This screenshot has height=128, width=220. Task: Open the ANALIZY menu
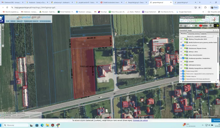pos(20,21)
